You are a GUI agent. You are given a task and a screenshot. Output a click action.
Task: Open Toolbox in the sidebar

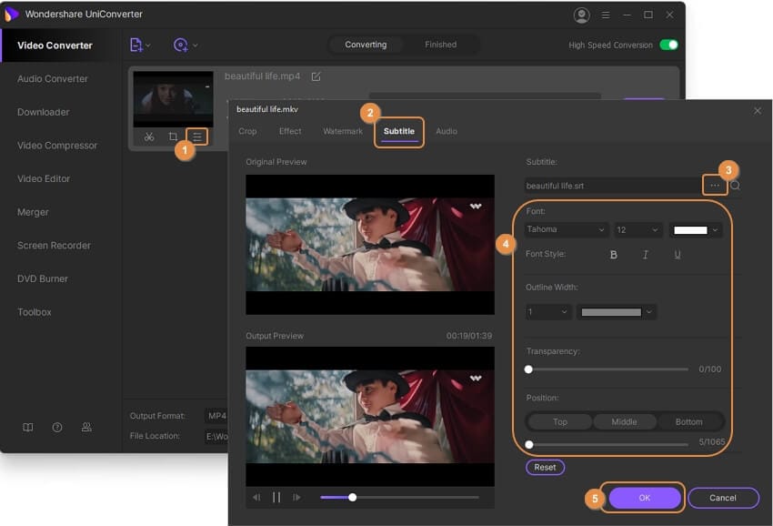pos(34,312)
